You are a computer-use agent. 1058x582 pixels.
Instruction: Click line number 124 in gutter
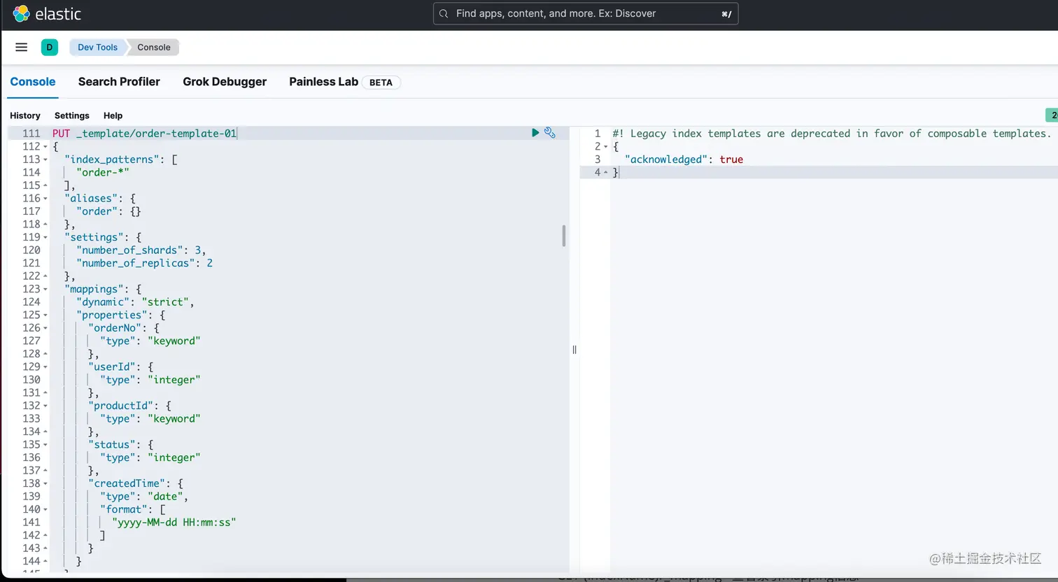tap(31, 302)
